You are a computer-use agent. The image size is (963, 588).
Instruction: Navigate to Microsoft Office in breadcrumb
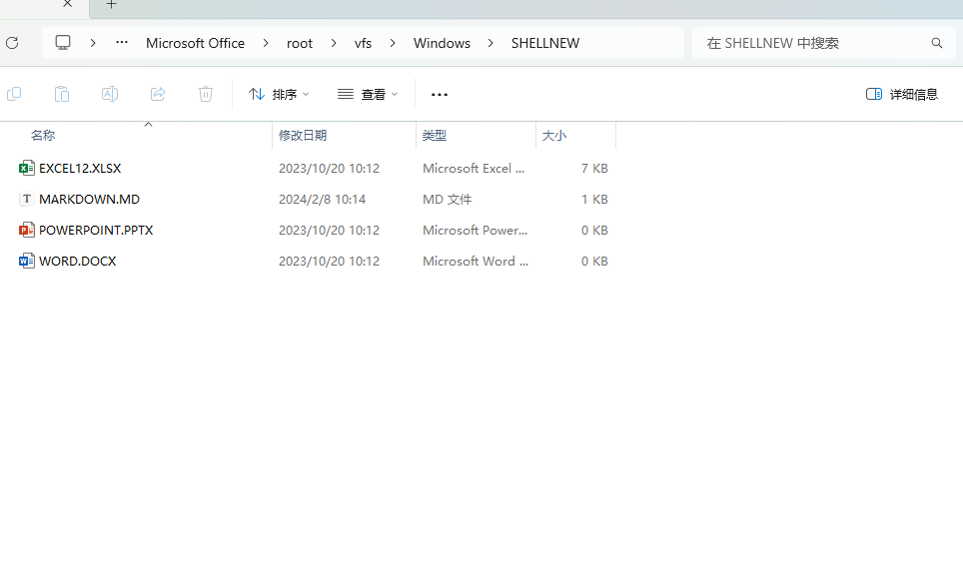click(195, 43)
